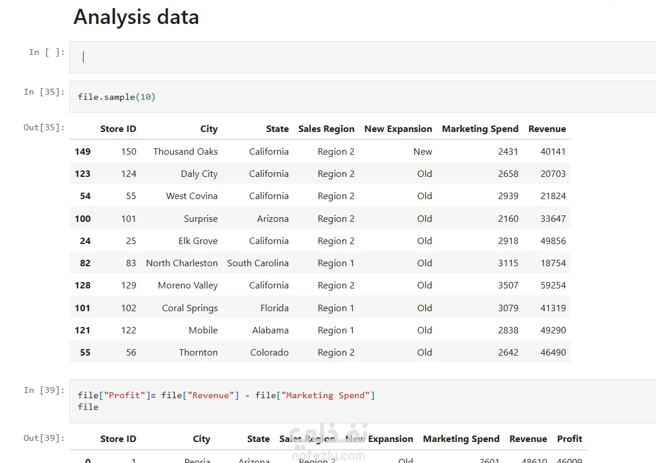Click the Arizona cell in Surprise row

pyautogui.click(x=273, y=218)
